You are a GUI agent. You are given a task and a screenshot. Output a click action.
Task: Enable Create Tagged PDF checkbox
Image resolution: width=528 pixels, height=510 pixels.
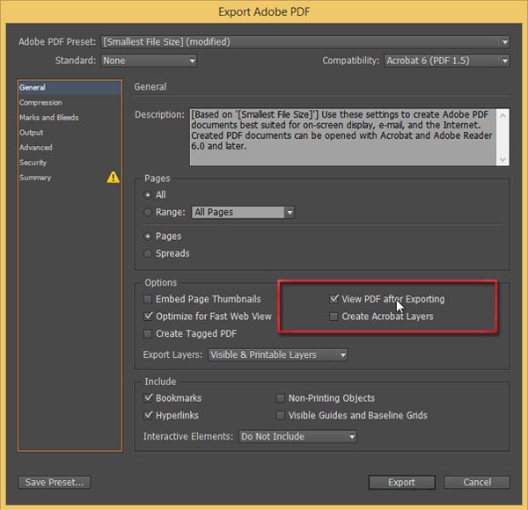tap(148, 334)
